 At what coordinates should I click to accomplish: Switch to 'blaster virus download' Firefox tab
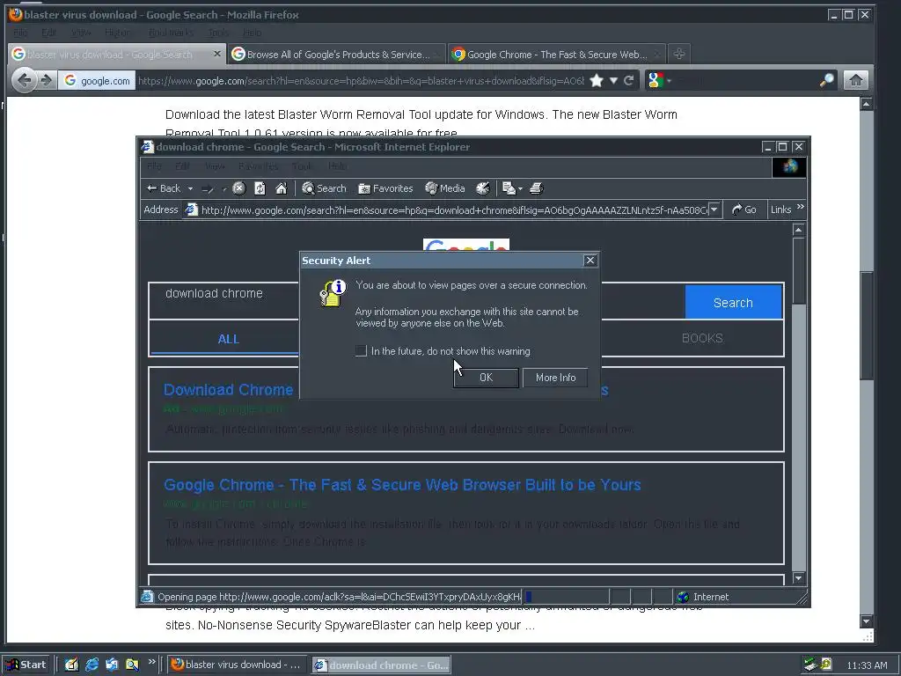(110, 55)
